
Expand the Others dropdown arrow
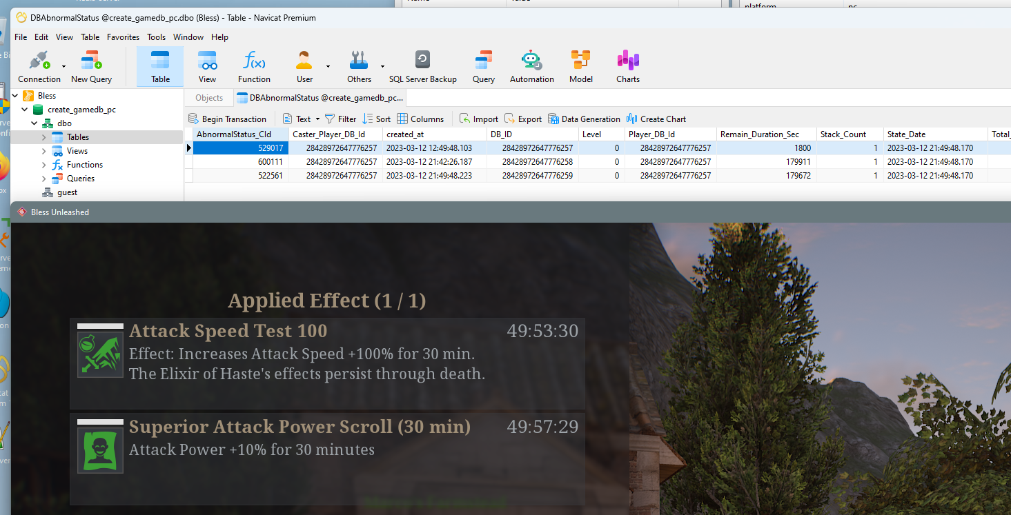click(382, 67)
